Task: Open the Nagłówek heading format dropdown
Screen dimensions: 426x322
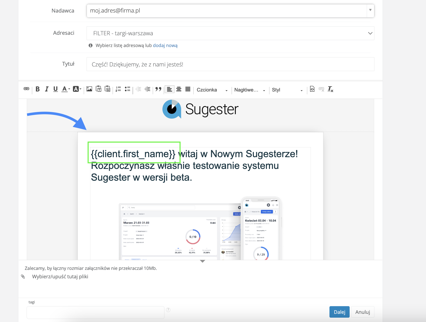Action: [250, 90]
